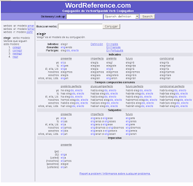Click the future form 'elegiremos'

[133, 72]
